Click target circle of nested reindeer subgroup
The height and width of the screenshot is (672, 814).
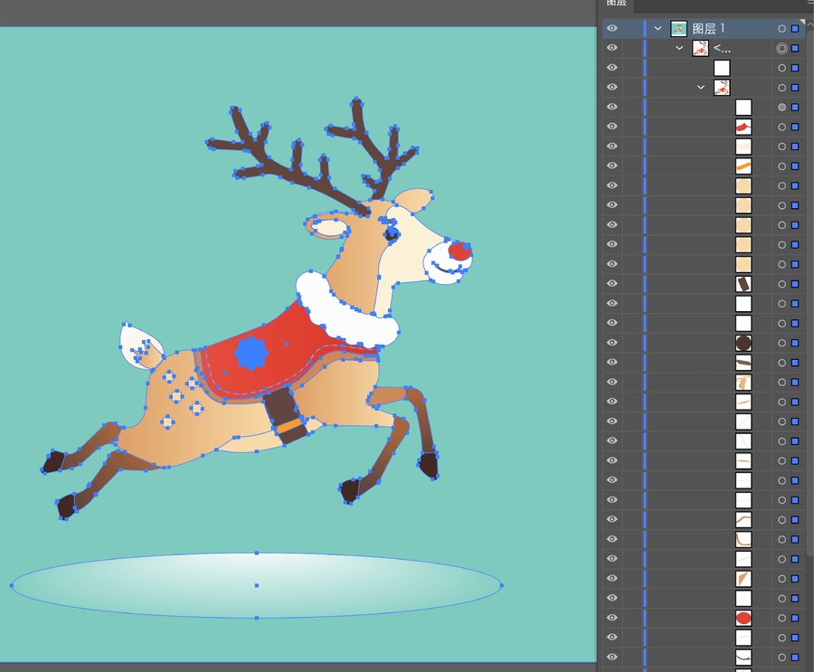(x=781, y=87)
